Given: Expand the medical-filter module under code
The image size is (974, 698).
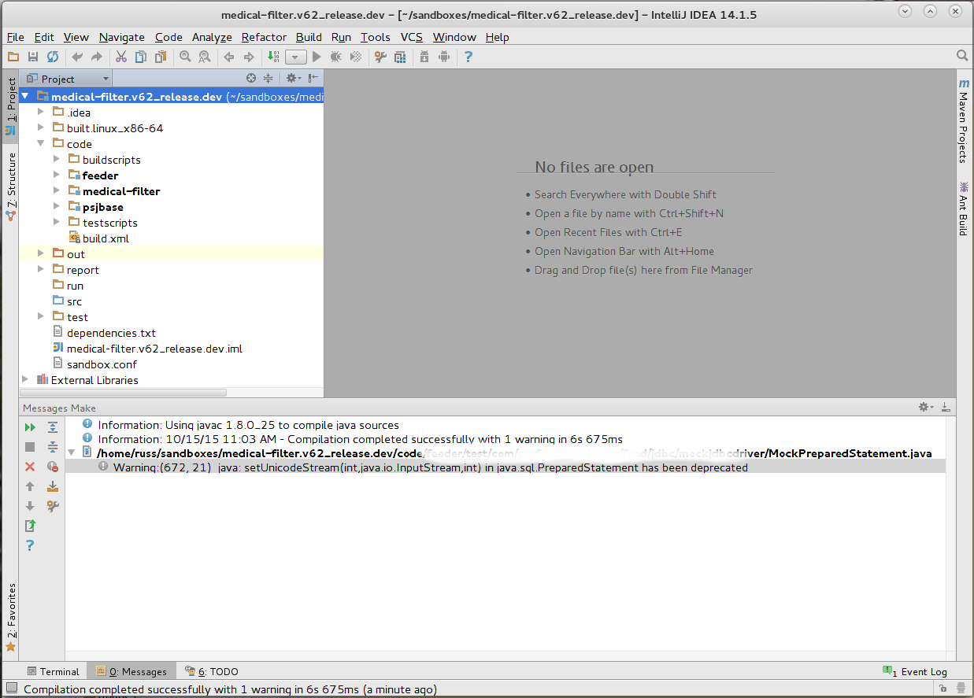Looking at the screenshot, I should tap(57, 191).
